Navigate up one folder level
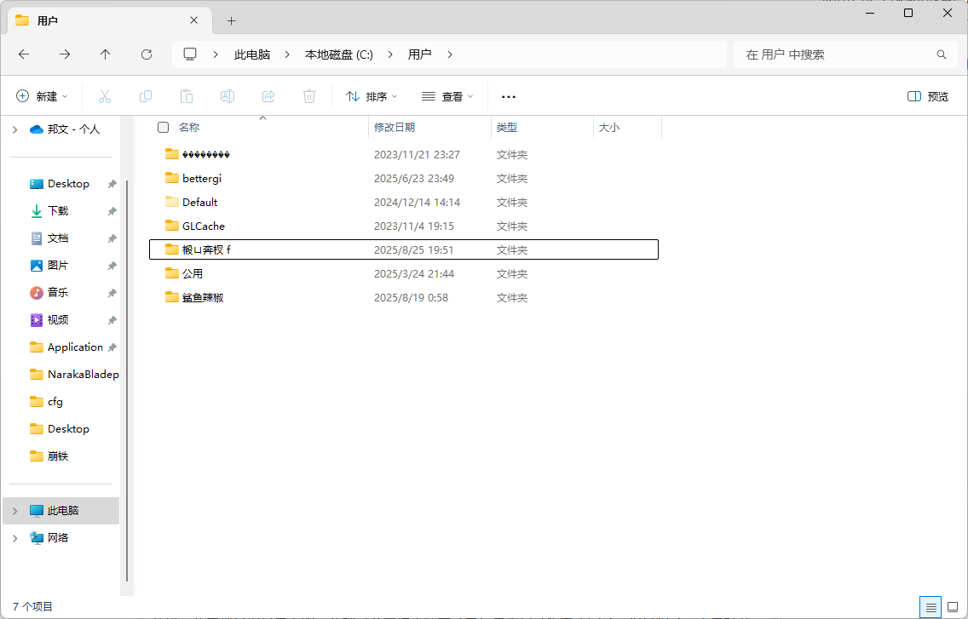The height and width of the screenshot is (619, 968). [x=105, y=54]
